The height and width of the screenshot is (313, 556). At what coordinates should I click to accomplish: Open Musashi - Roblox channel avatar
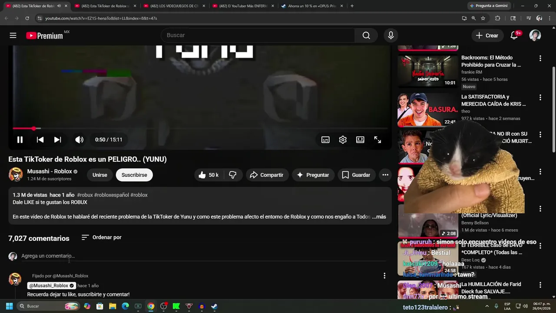point(16,175)
